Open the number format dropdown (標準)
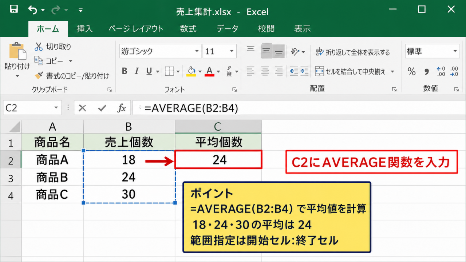466x262 pixels. (x=455, y=51)
